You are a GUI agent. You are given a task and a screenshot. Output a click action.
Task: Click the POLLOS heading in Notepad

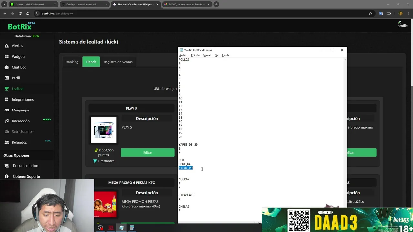(184, 60)
